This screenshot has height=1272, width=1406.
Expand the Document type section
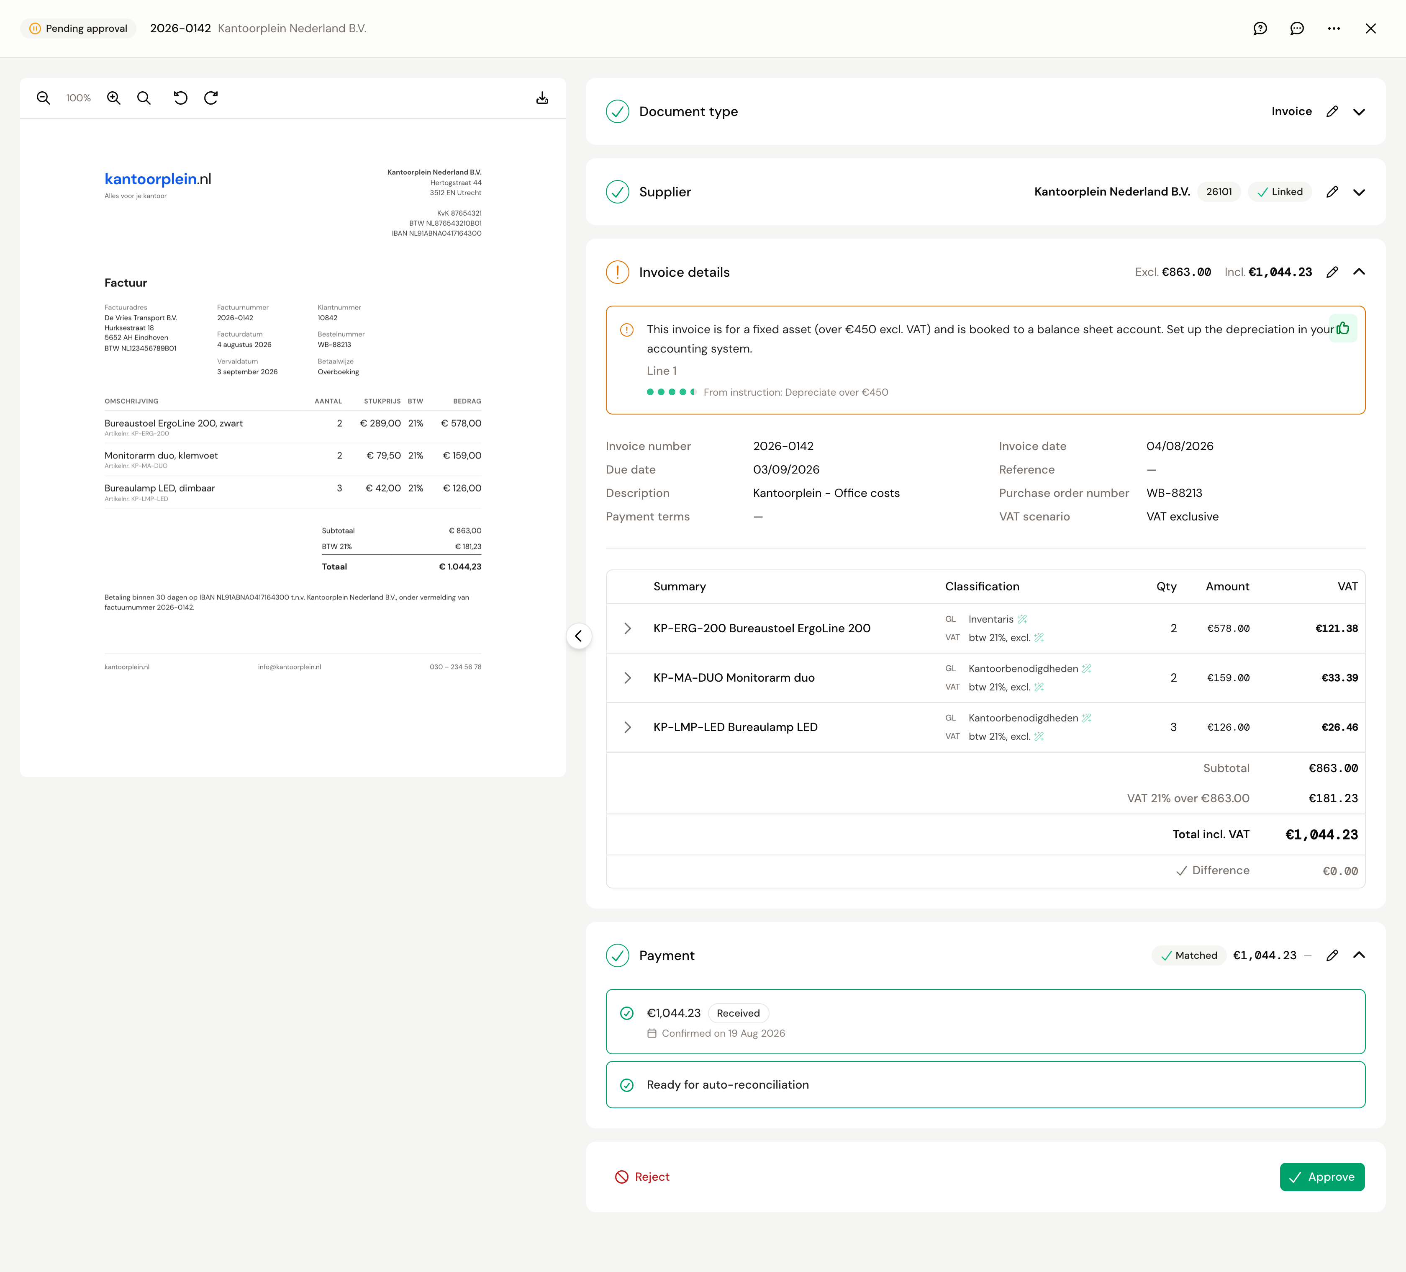click(x=1359, y=112)
